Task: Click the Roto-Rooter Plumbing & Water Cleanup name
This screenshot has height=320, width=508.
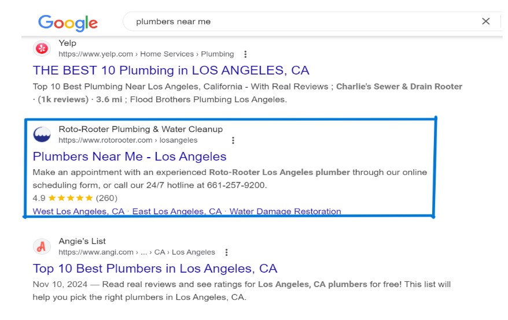Action: pos(141,129)
